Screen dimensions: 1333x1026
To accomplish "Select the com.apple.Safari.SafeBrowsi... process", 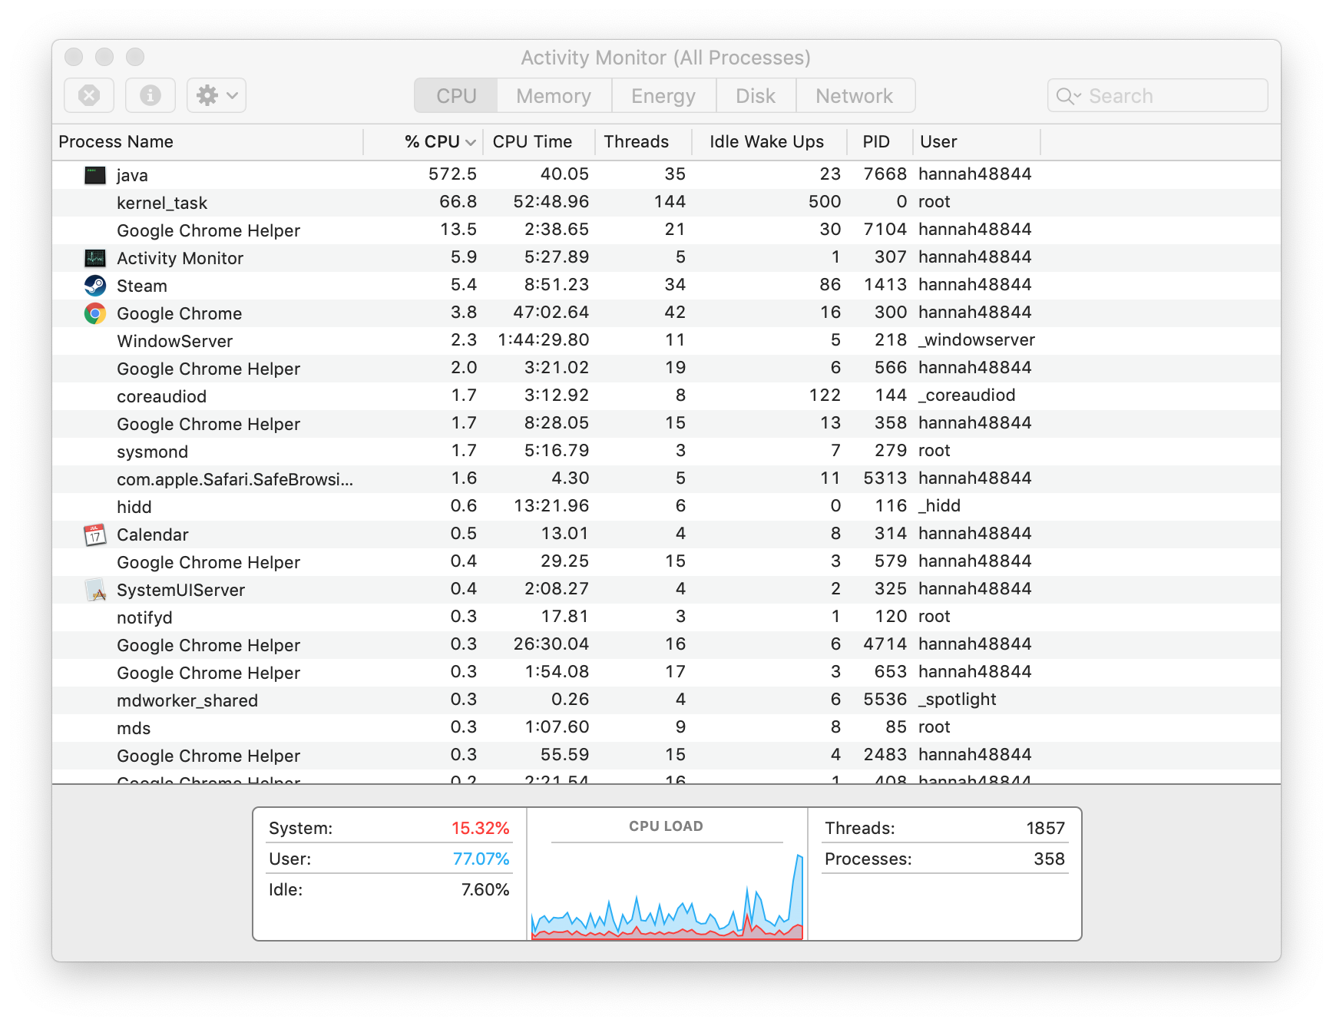I will coord(666,479).
